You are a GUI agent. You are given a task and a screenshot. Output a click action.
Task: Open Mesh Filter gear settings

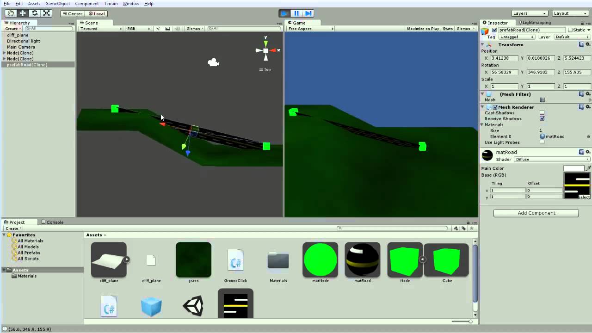coord(588,94)
